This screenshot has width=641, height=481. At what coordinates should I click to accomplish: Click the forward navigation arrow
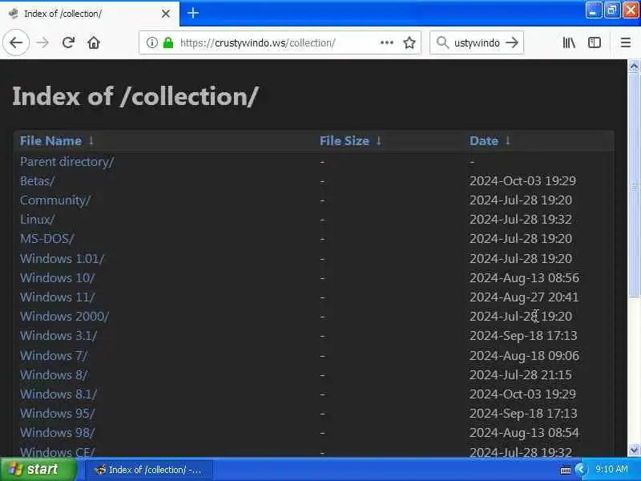(42, 42)
